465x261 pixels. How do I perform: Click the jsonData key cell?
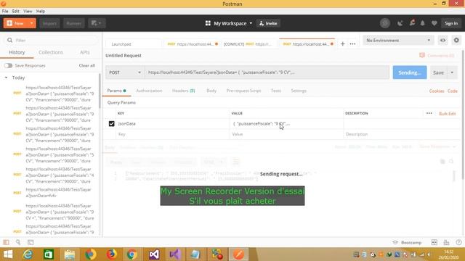pyautogui.click(x=173, y=124)
